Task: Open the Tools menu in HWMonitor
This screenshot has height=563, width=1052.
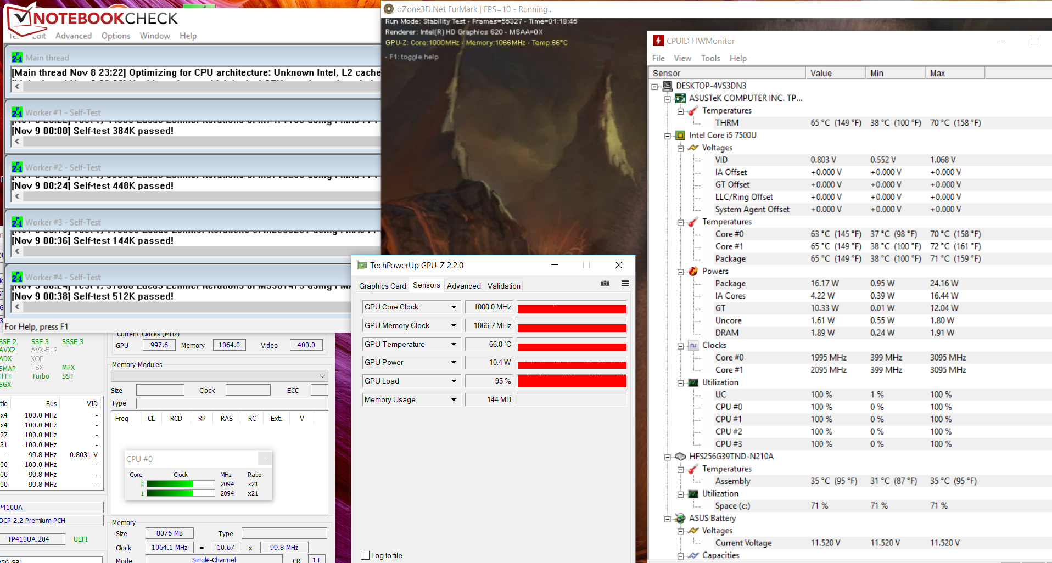Action: click(x=710, y=58)
